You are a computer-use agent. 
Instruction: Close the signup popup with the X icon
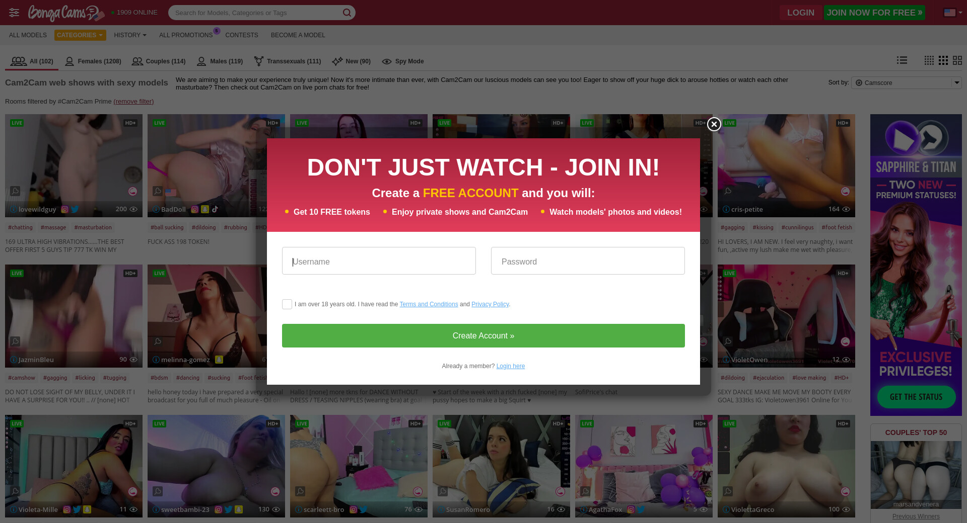[x=714, y=124]
